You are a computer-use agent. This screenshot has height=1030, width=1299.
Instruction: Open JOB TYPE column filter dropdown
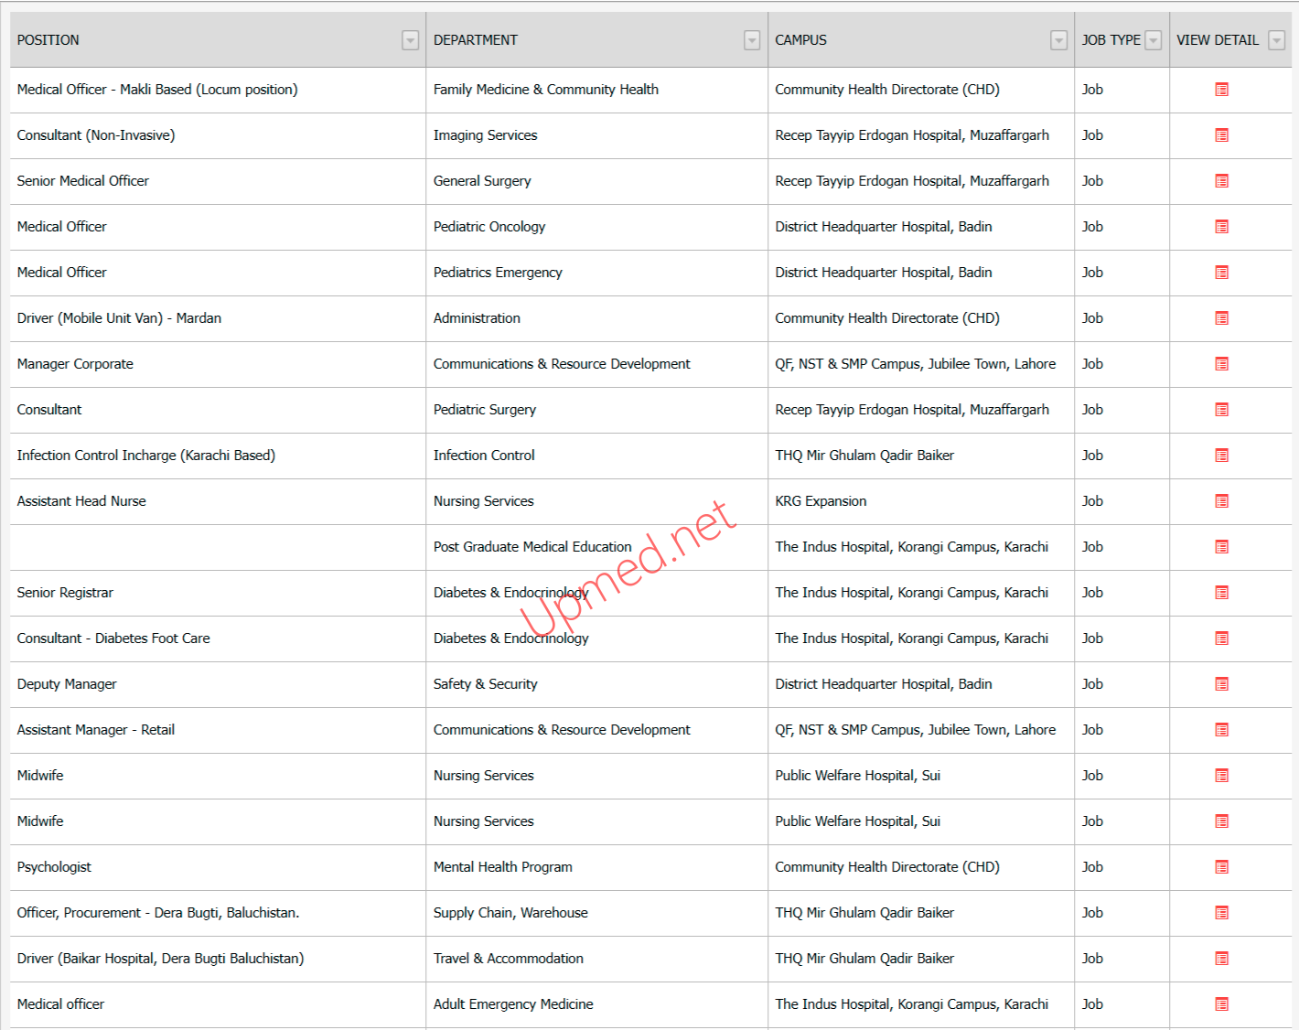click(x=1154, y=40)
